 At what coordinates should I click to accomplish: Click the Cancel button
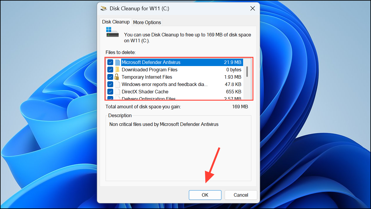coord(241,195)
